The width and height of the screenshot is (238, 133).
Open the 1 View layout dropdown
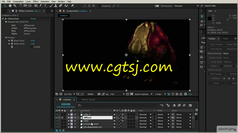coord(160,94)
